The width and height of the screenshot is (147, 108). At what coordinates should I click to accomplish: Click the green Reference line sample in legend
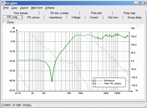[99, 81]
